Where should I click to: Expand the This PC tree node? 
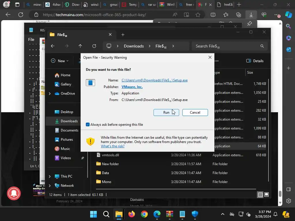[x=50, y=176]
